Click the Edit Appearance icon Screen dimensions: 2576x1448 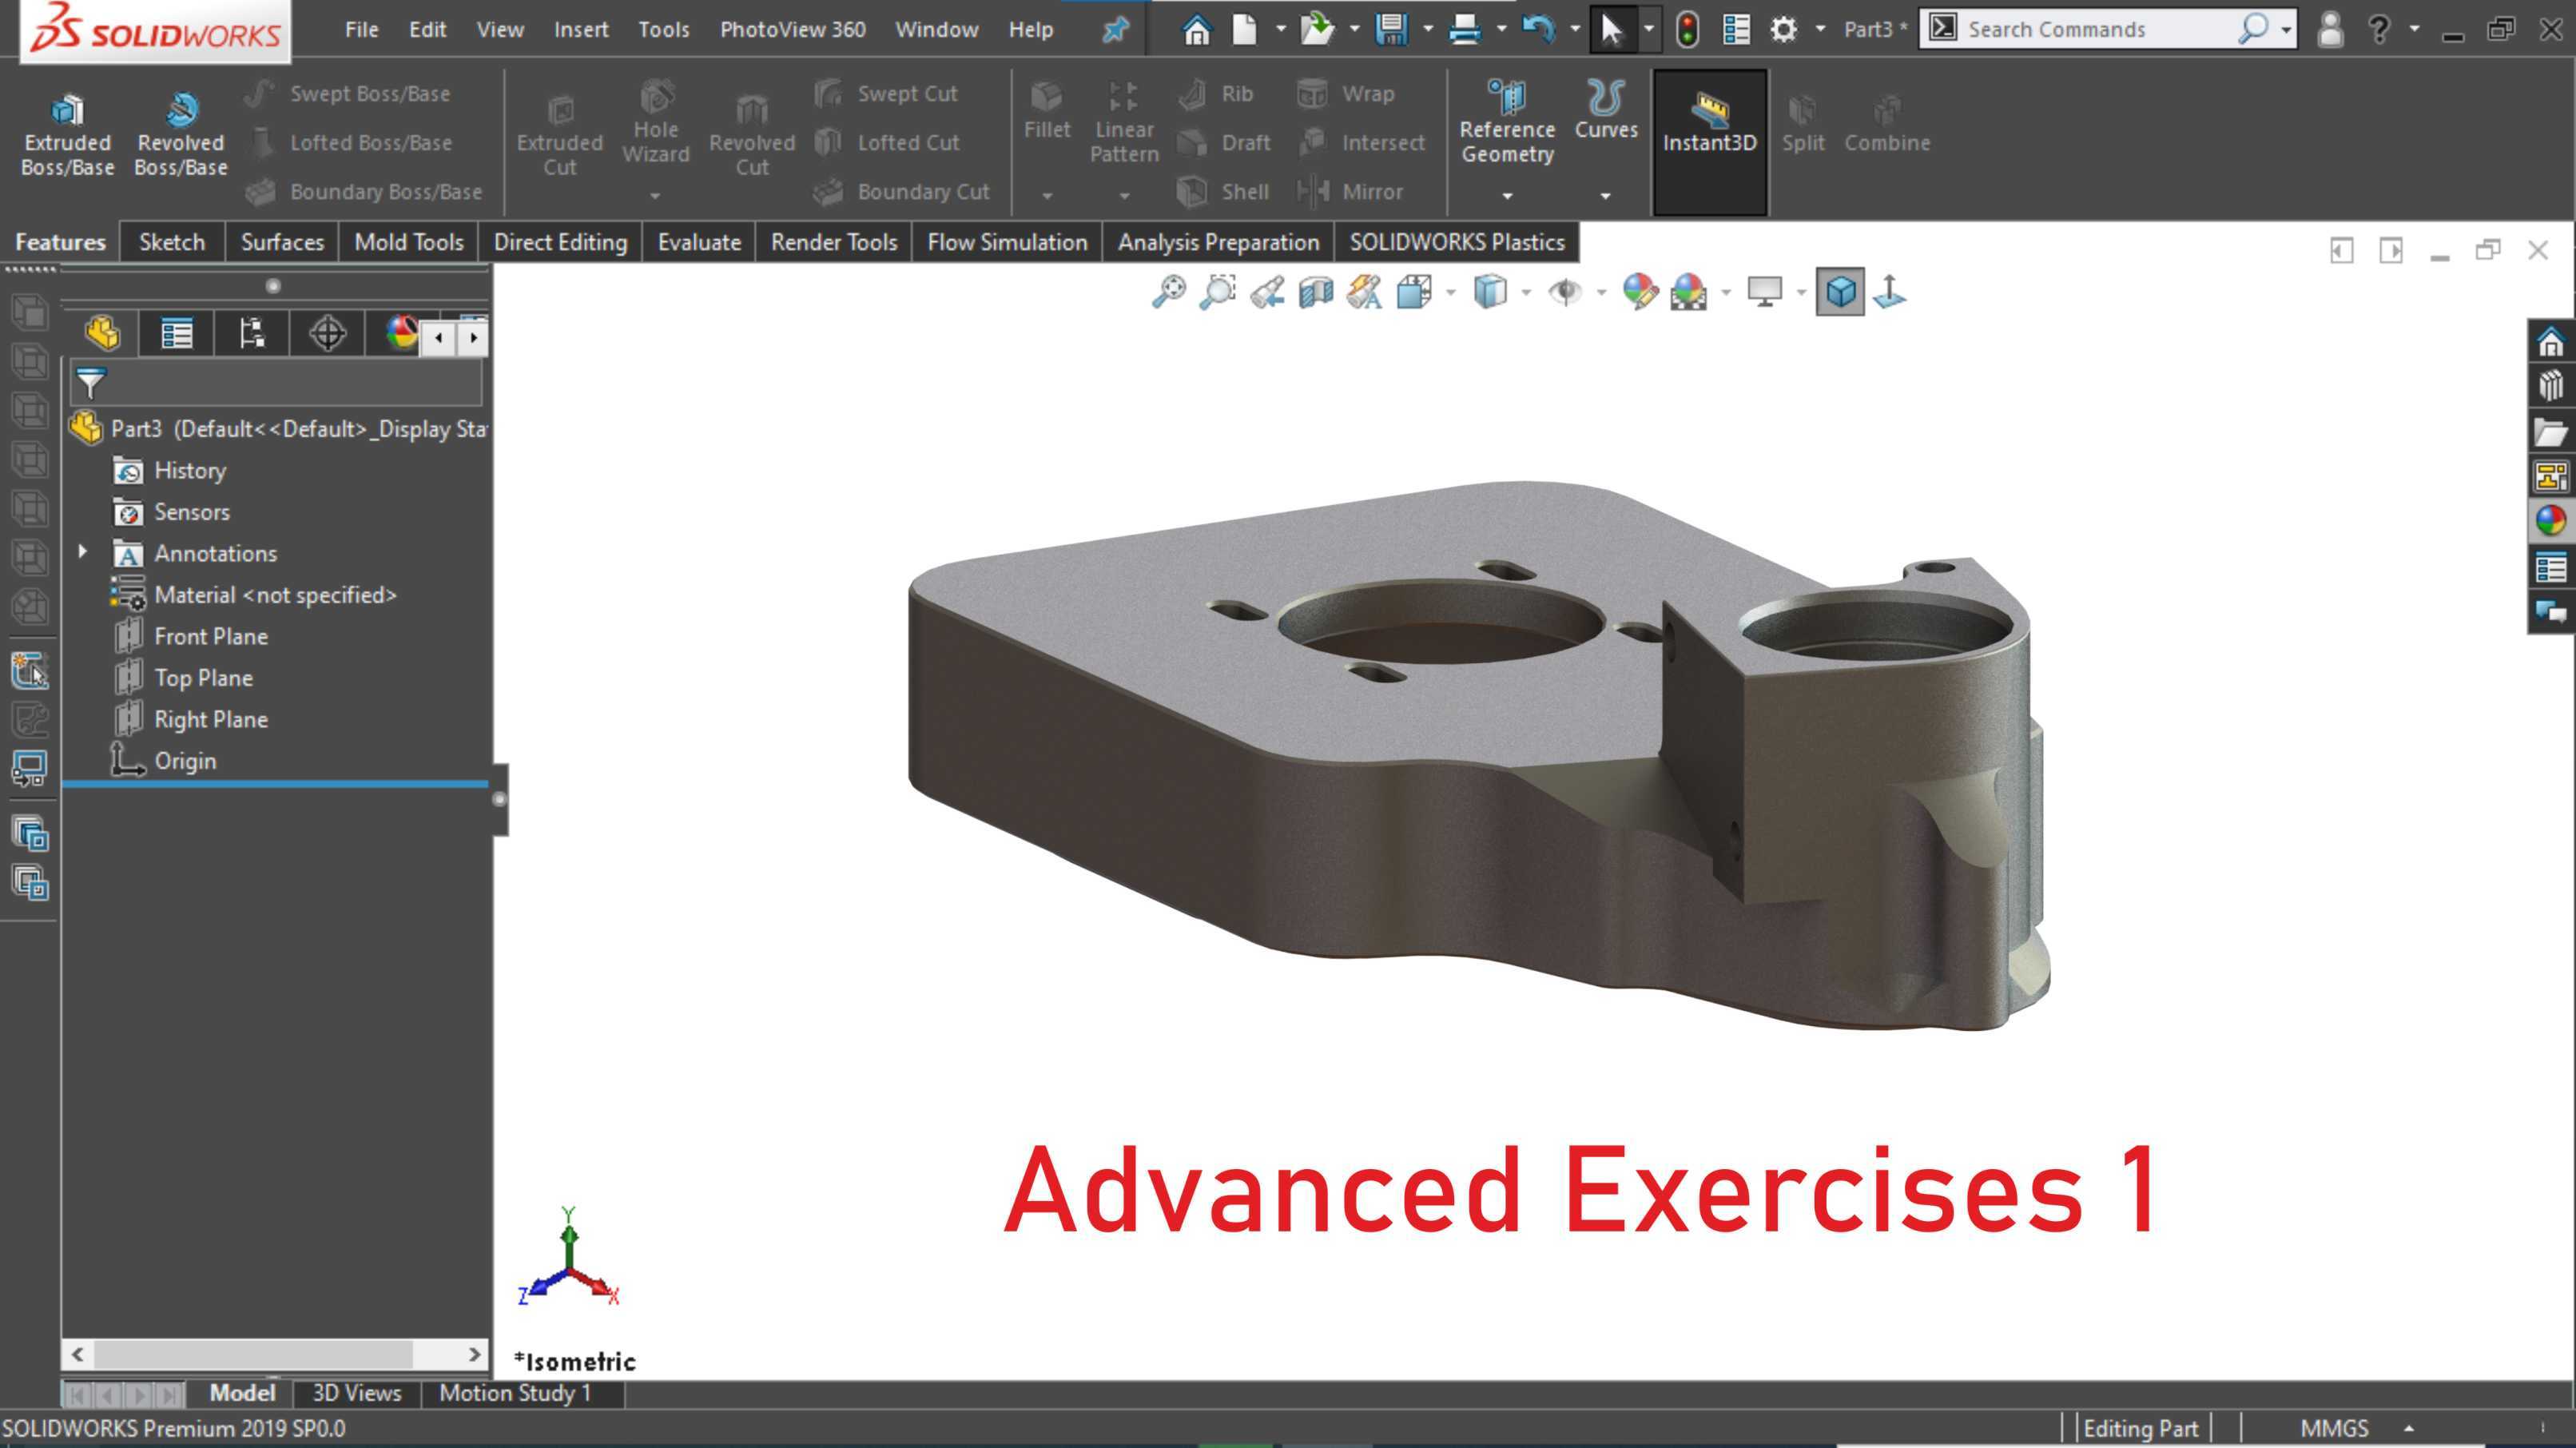(x=1640, y=292)
